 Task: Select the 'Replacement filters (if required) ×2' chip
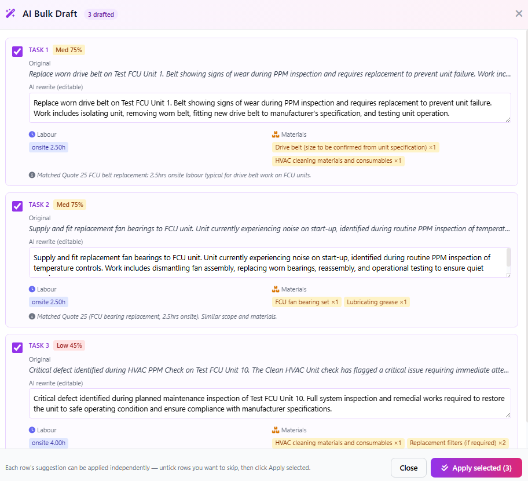click(x=457, y=443)
